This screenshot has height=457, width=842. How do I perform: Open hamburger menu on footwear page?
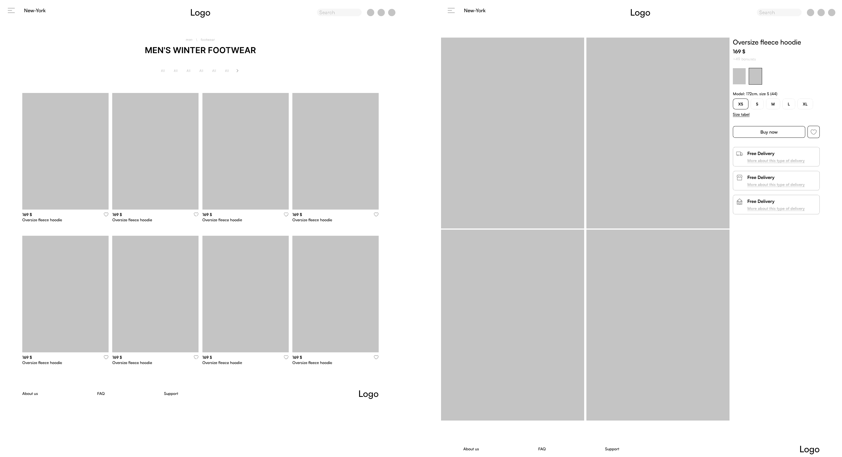click(x=11, y=11)
